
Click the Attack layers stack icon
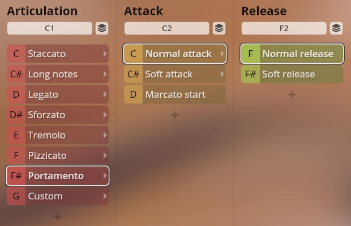point(219,28)
